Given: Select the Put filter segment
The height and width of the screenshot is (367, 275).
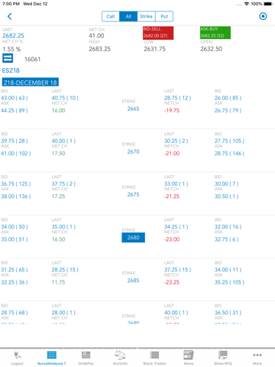Looking at the screenshot, I should tap(164, 16).
